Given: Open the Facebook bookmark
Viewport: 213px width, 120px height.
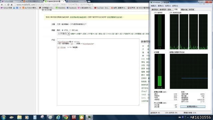Looking at the screenshot, I should click(x=72, y=8).
